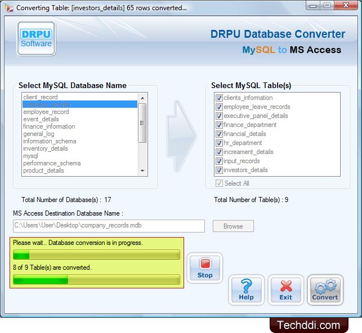Toggle employee_leave_records checkbox
The image size is (362, 333).
pos(219,107)
